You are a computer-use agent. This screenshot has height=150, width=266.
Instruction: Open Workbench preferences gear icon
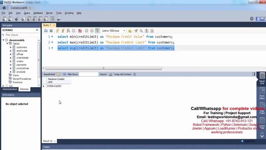click(x=252, y=19)
